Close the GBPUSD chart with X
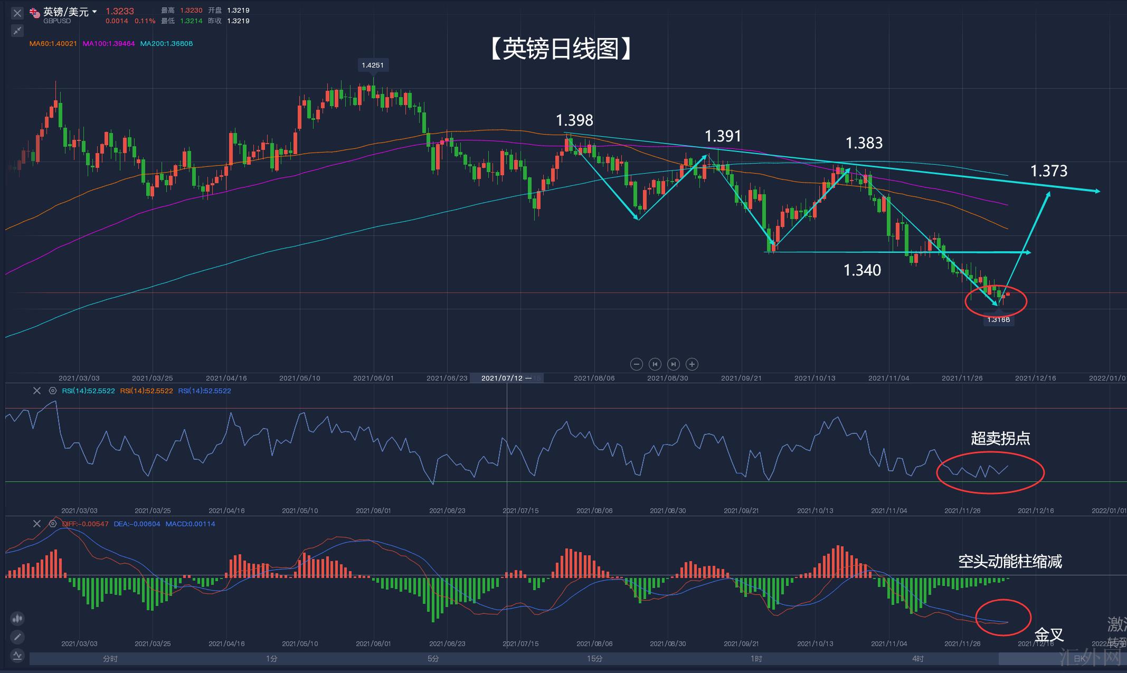The width and height of the screenshot is (1127, 673). coord(17,13)
